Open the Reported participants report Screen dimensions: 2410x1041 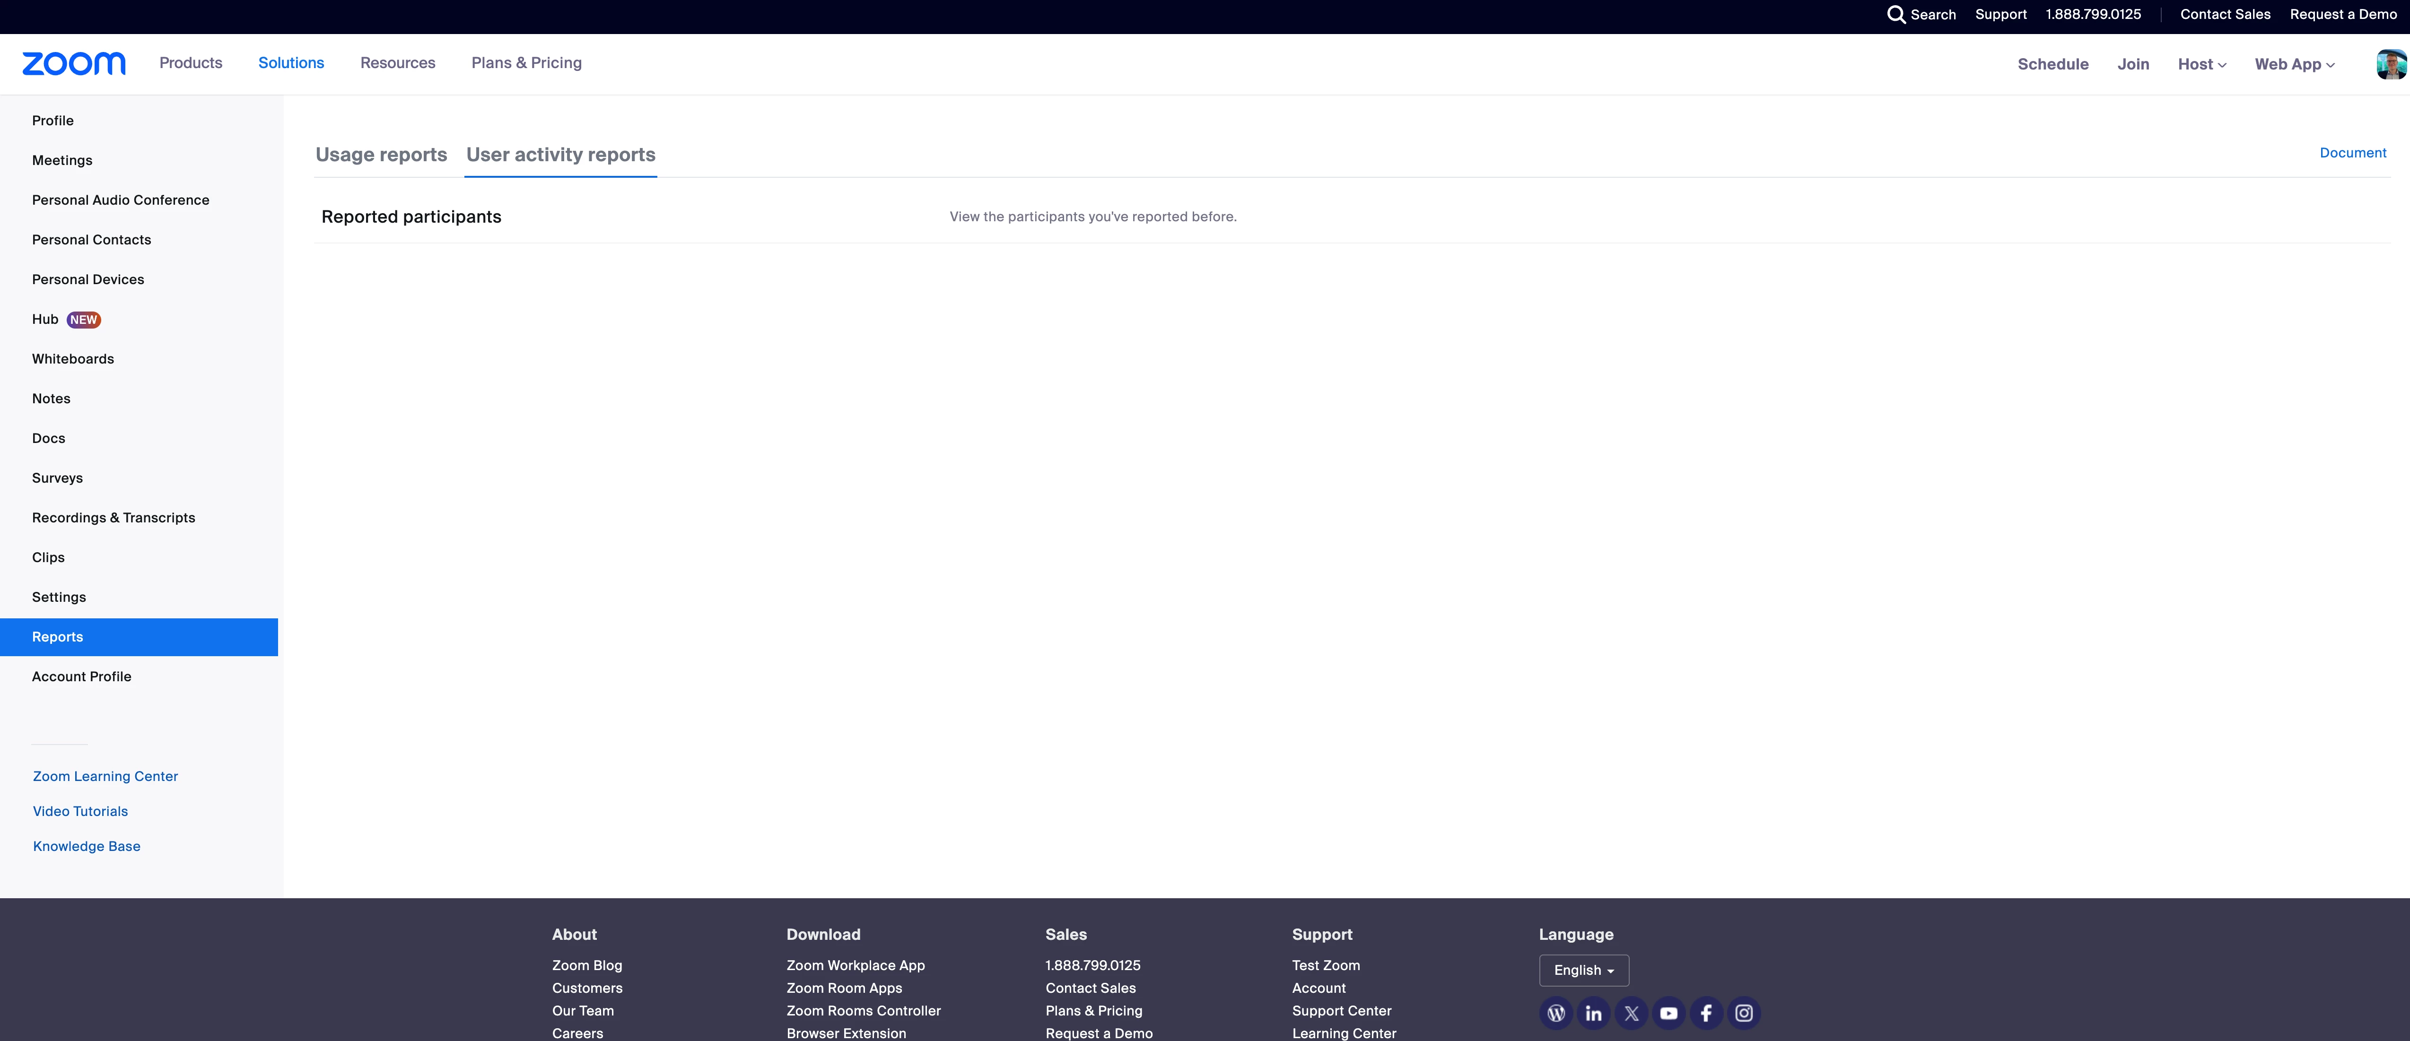(x=410, y=217)
